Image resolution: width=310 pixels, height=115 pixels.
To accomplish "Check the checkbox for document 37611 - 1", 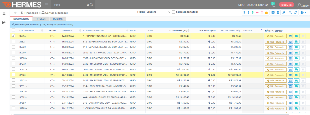I will 13,86.
